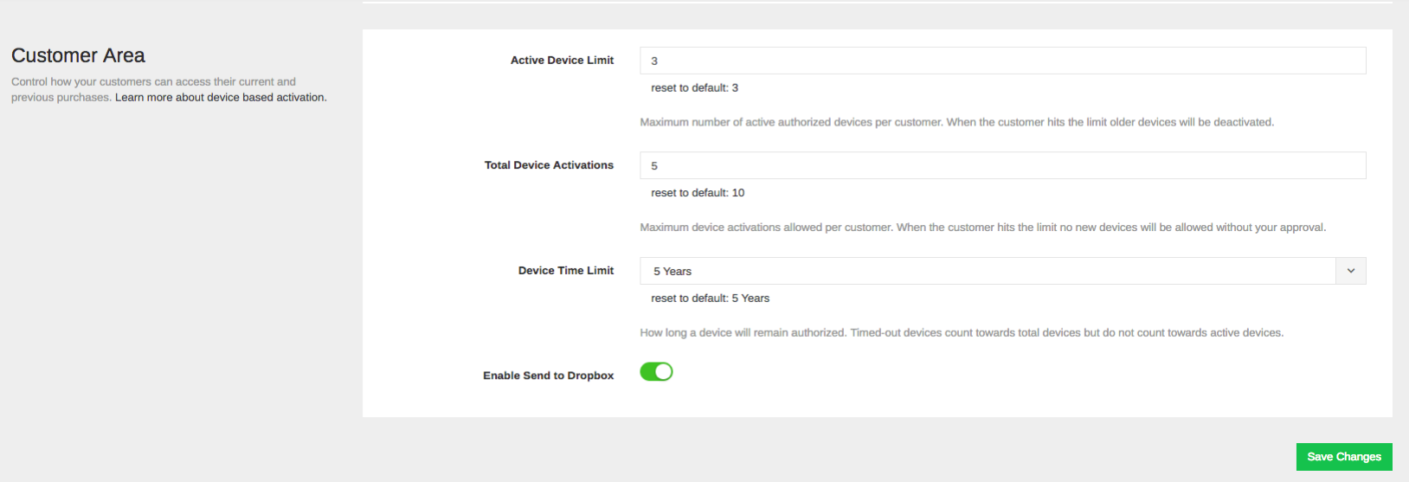Focus the Total Device Activations field
The image size is (1409, 482).
coord(1002,165)
